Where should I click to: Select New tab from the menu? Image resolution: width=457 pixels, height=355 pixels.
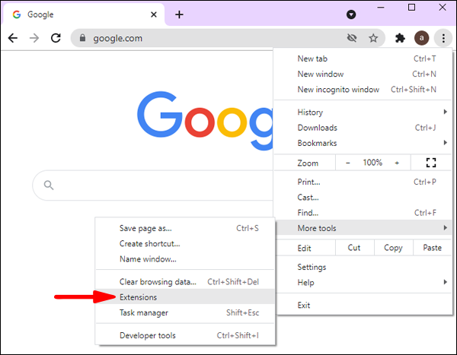coord(363,59)
